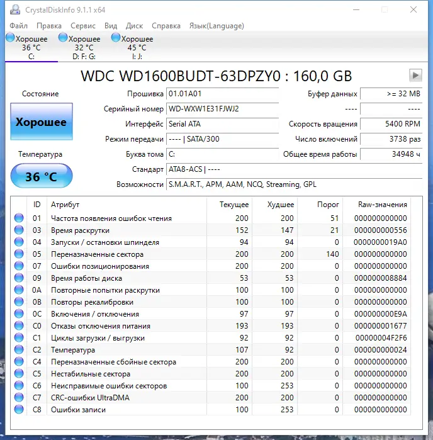
Task: Click the Буква тома field C:
Action: (x=222, y=154)
